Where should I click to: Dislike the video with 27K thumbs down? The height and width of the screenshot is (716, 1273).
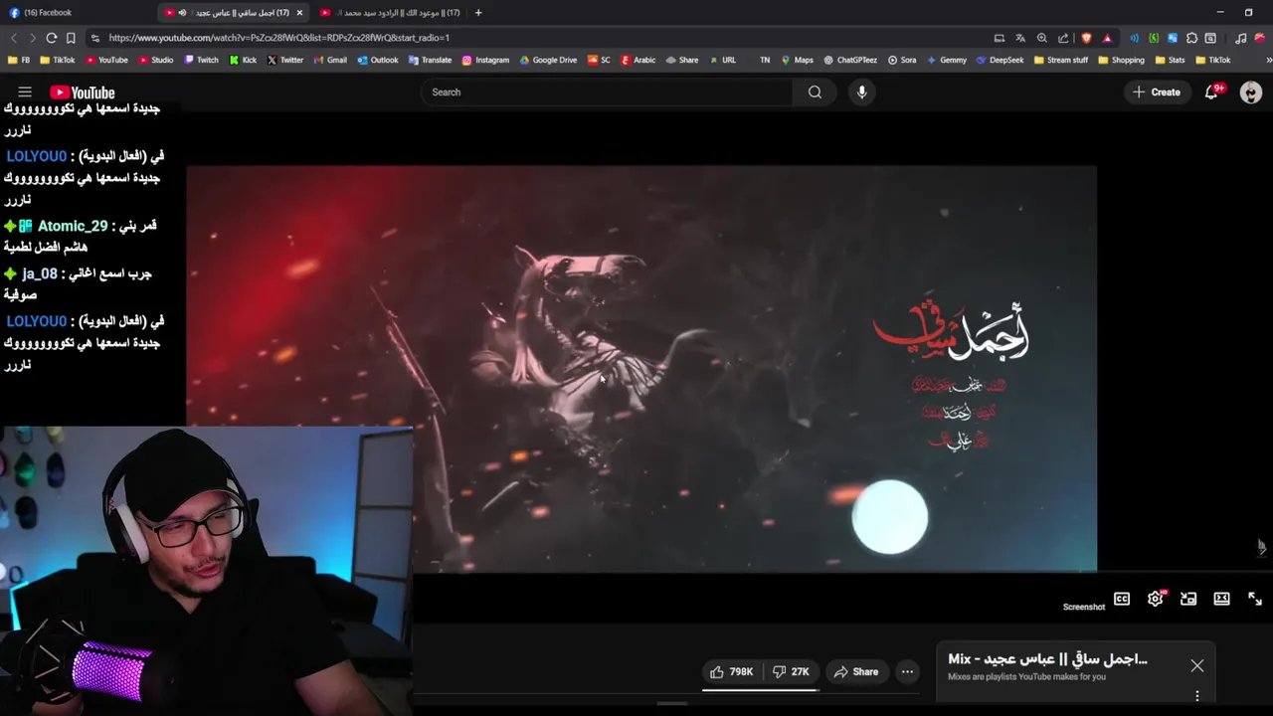[792, 672]
